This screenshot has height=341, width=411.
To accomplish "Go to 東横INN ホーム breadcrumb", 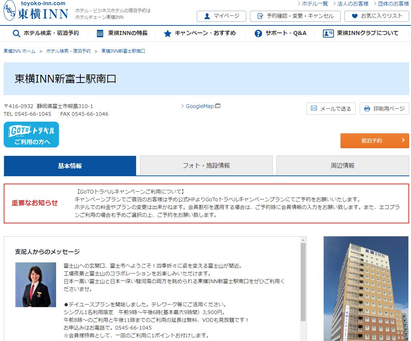I will coord(20,51).
